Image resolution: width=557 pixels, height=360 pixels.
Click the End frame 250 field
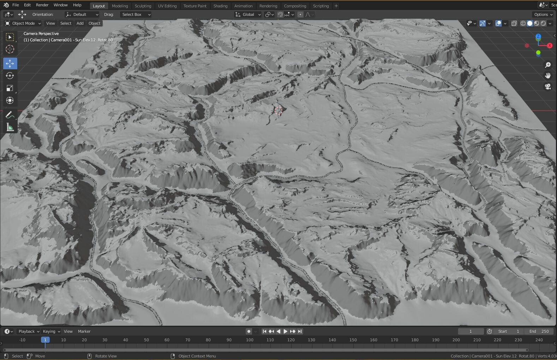pyautogui.click(x=539, y=331)
